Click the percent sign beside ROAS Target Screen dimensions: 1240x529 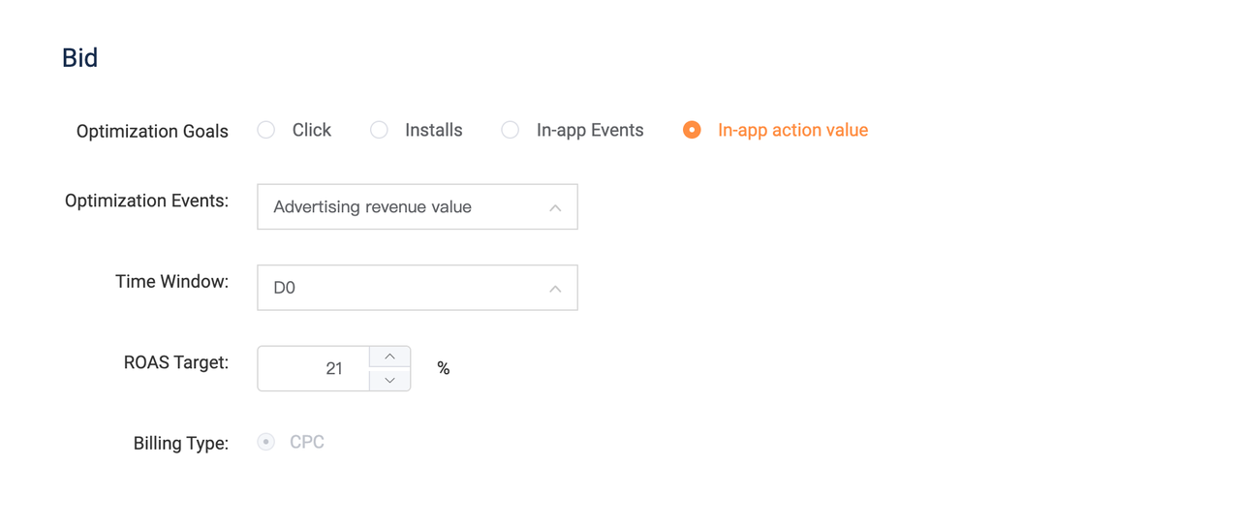(x=444, y=368)
